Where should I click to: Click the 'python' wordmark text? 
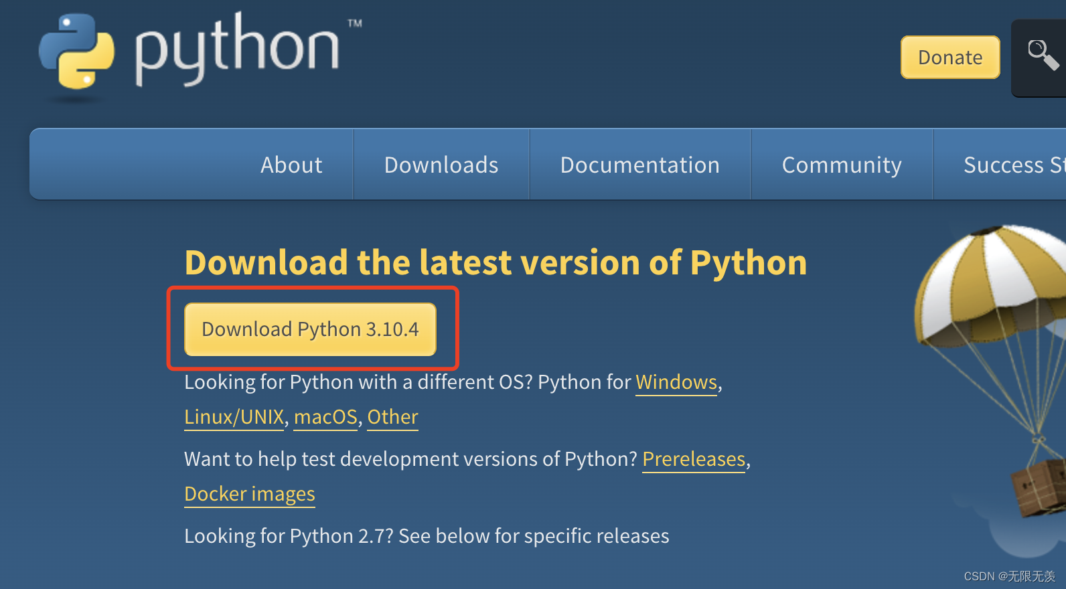pyautogui.click(x=237, y=50)
